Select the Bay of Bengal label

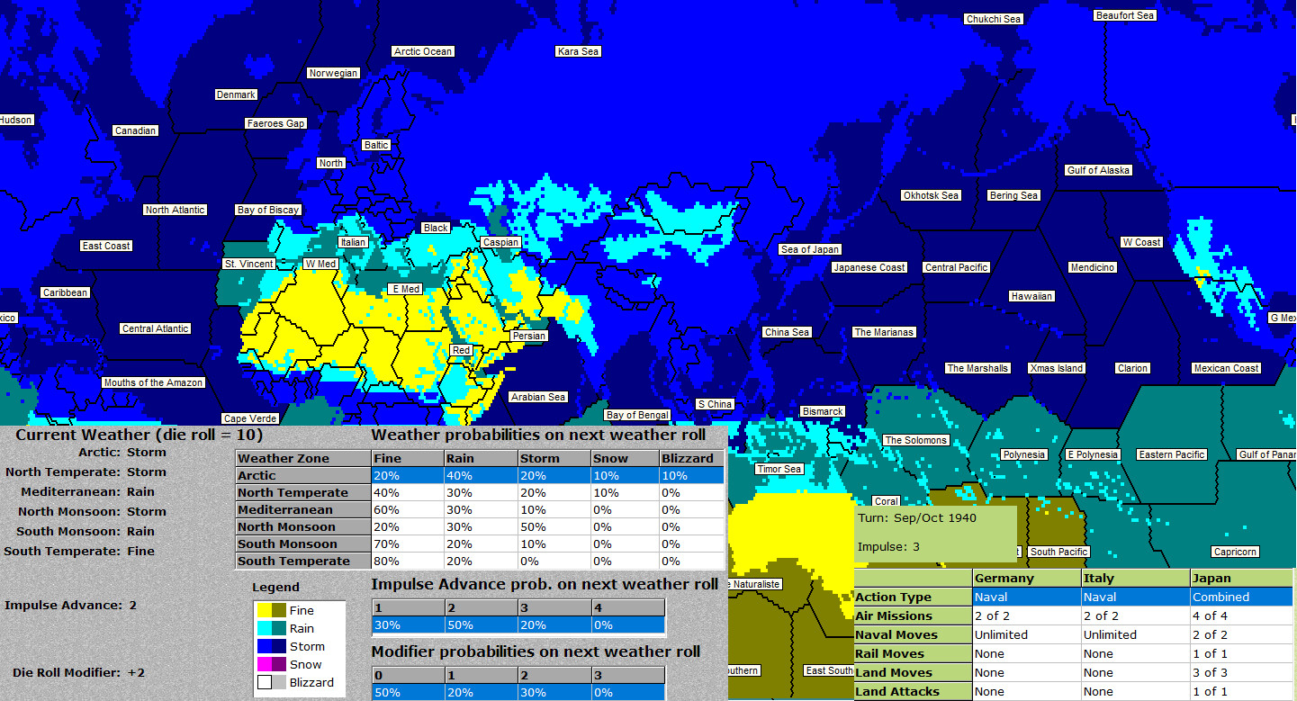pos(637,415)
